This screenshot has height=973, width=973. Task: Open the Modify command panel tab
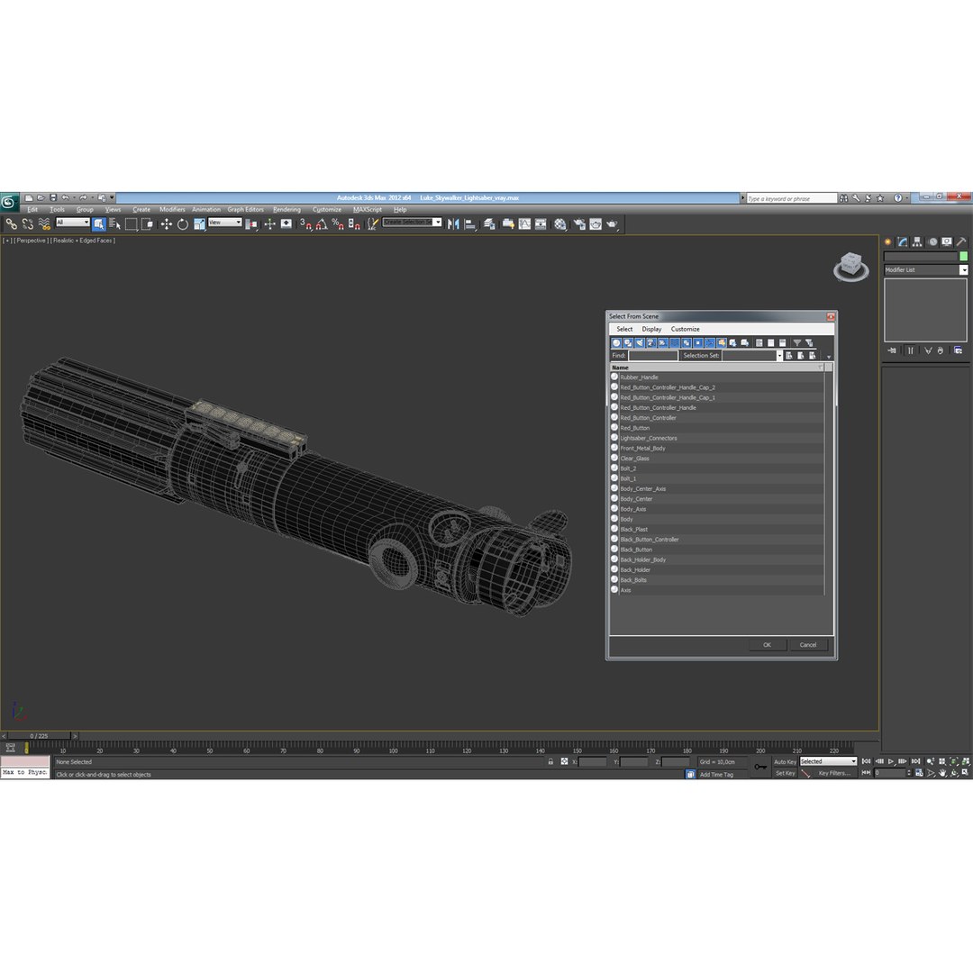(903, 242)
